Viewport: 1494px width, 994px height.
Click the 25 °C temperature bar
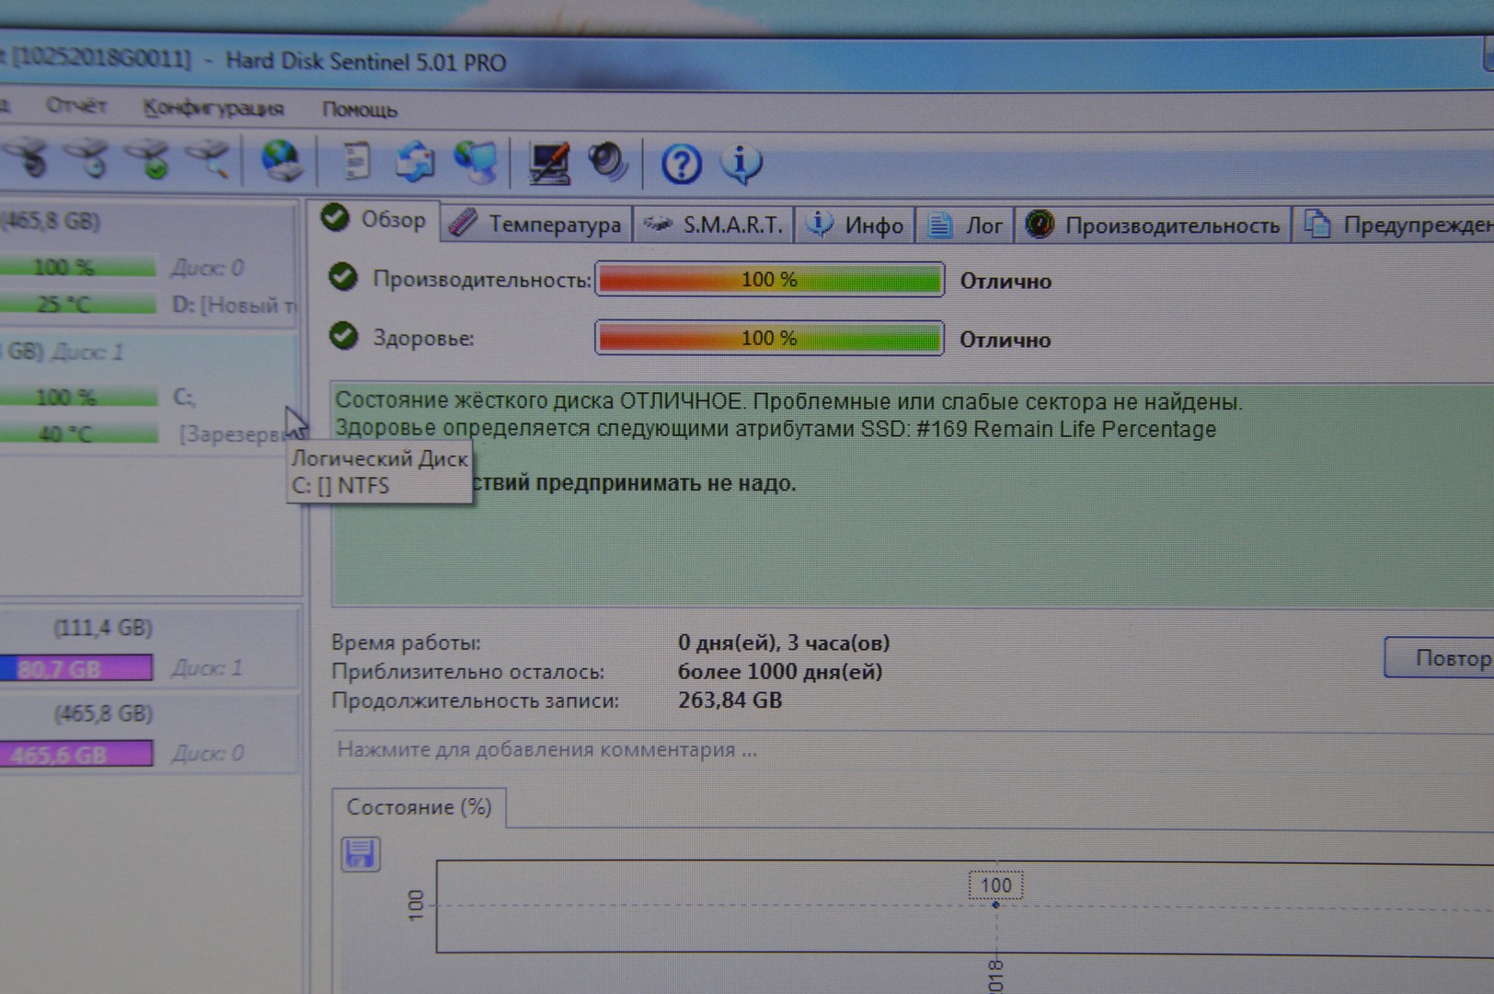[x=78, y=305]
